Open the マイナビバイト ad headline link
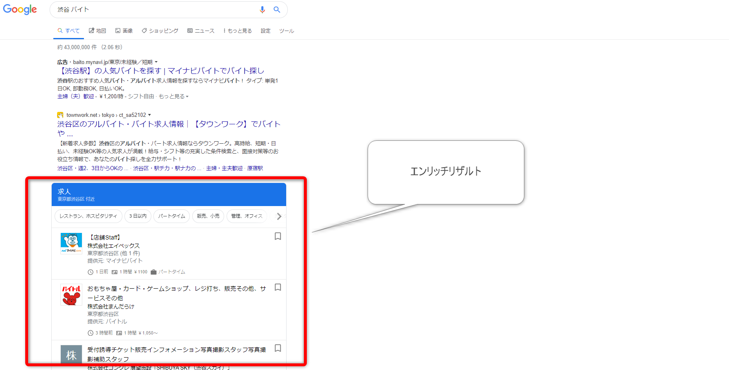 [x=161, y=71]
